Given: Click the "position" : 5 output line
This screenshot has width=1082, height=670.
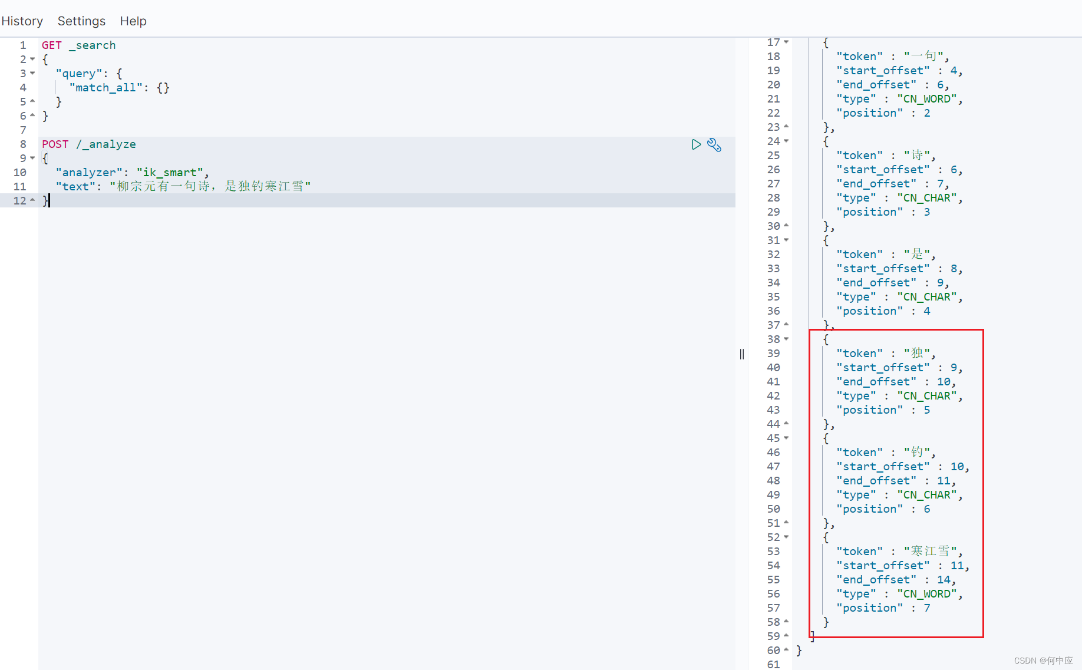Looking at the screenshot, I should pos(883,410).
